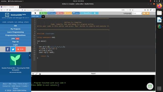The image size is (163, 92).
Task: Open Programming Questions page
Action: point(15,35)
